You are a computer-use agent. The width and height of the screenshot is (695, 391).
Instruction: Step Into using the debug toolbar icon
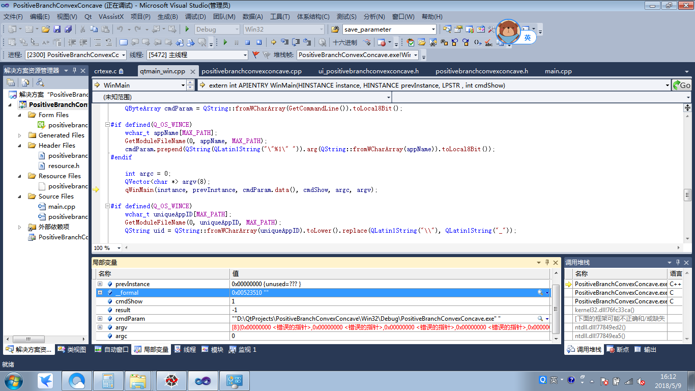point(284,42)
